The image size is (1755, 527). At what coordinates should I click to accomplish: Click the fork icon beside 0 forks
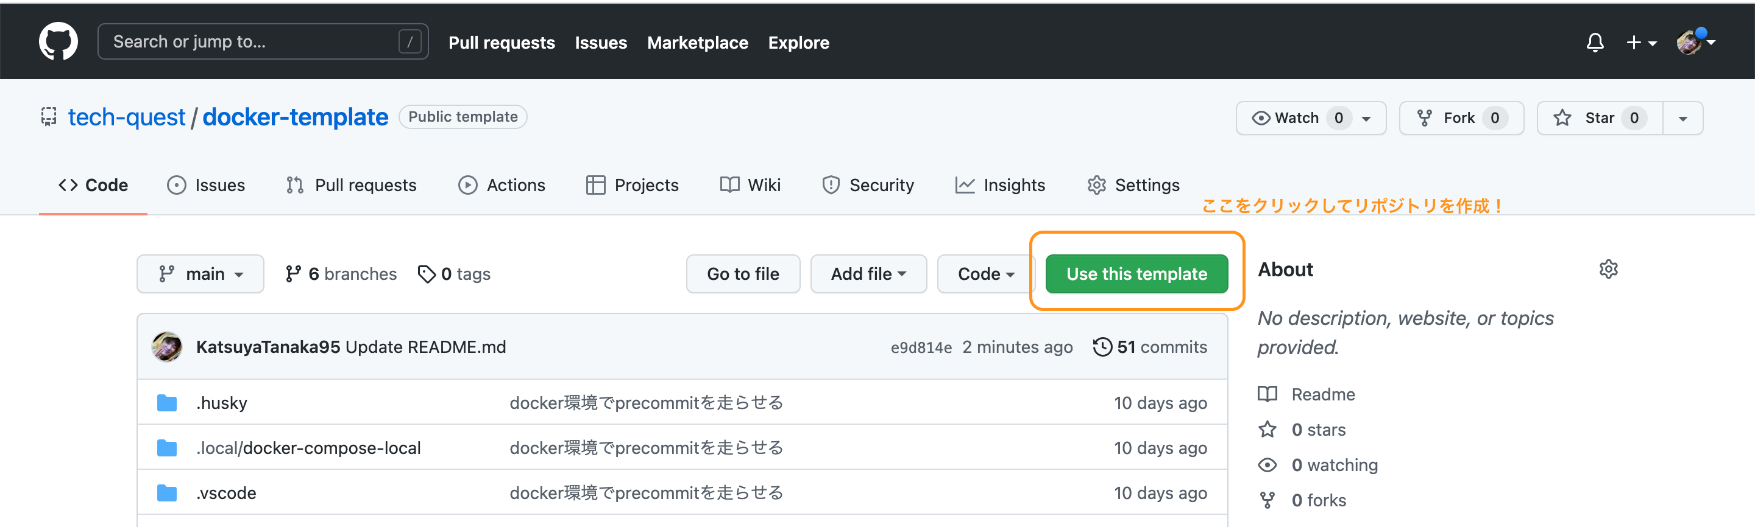point(1267,500)
